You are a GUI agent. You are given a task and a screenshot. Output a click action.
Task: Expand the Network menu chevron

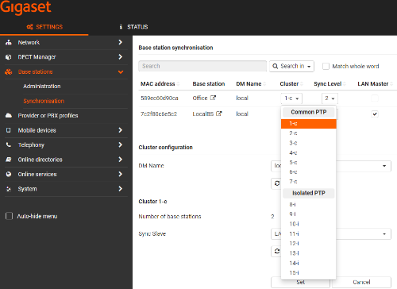click(121, 42)
